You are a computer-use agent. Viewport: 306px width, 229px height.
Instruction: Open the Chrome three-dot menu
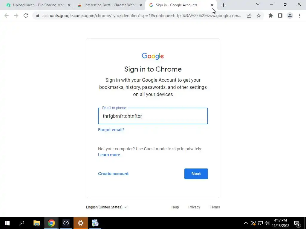299,16
